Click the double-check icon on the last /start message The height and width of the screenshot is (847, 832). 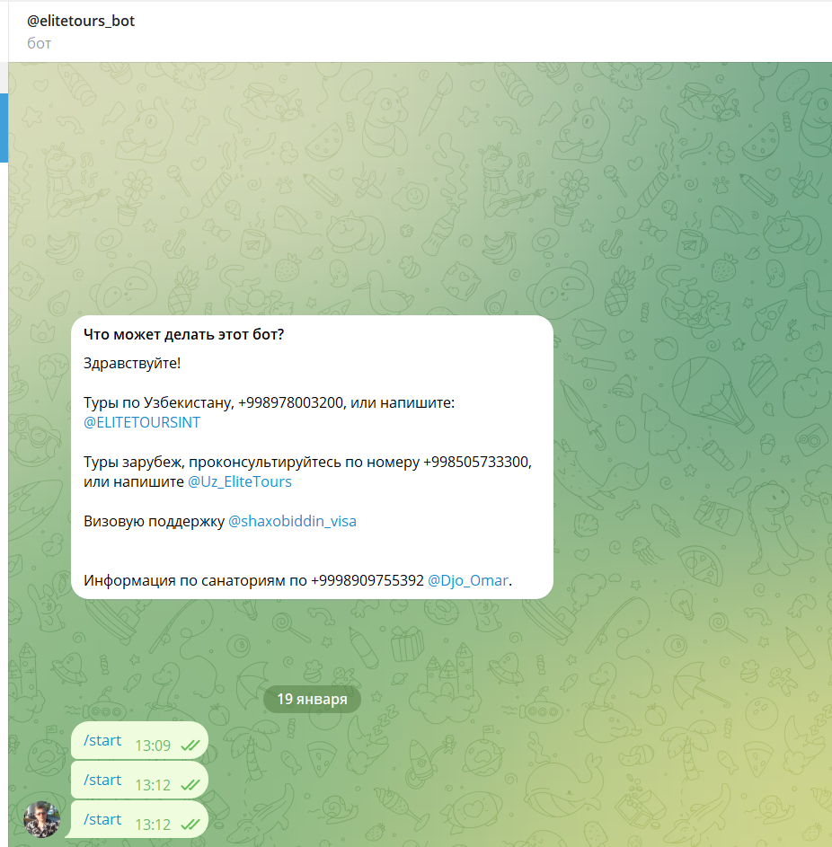pos(190,824)
